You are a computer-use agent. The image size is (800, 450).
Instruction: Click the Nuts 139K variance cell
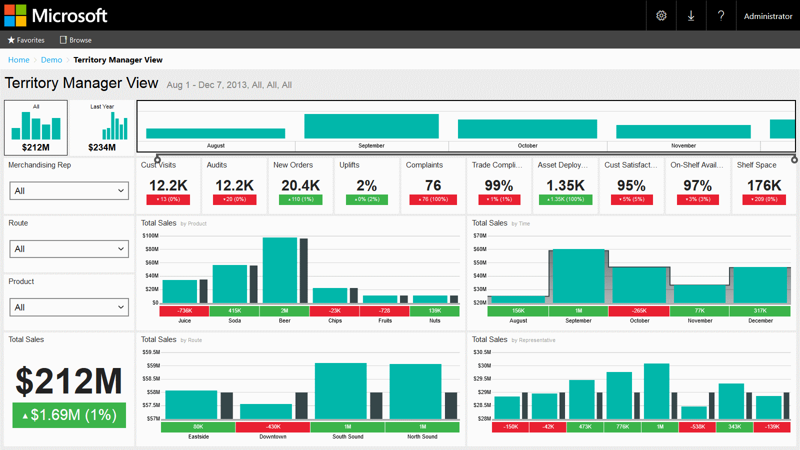(434, 311)
